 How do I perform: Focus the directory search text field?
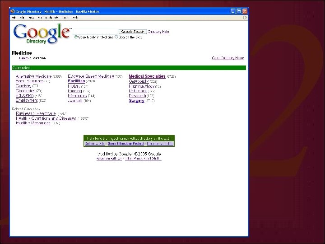coord(95,32)
